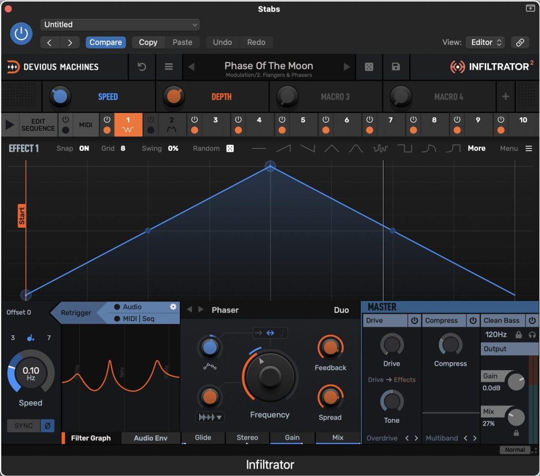Screen dimensions: 540x476
Task: Click the orange Start marker
Action: [22, 216]
